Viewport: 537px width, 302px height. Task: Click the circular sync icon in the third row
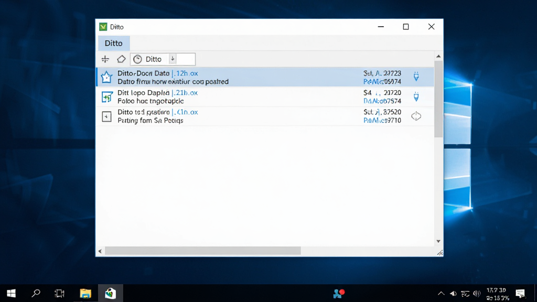[x=416, y=116]
